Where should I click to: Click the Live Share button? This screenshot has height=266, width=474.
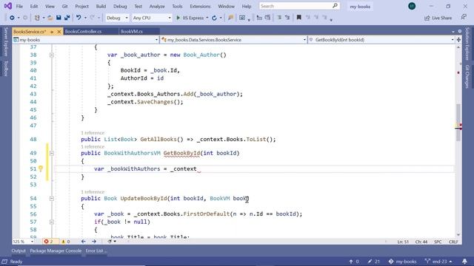[x=438, y=18]
